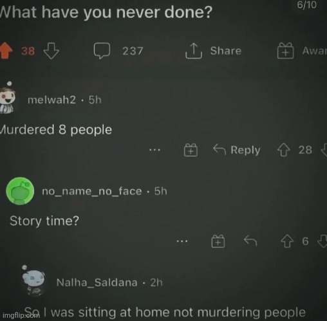Screen dimensions: 327x321
Task: Open no_name_no_face's green avatar
Action: pos(20,191)
